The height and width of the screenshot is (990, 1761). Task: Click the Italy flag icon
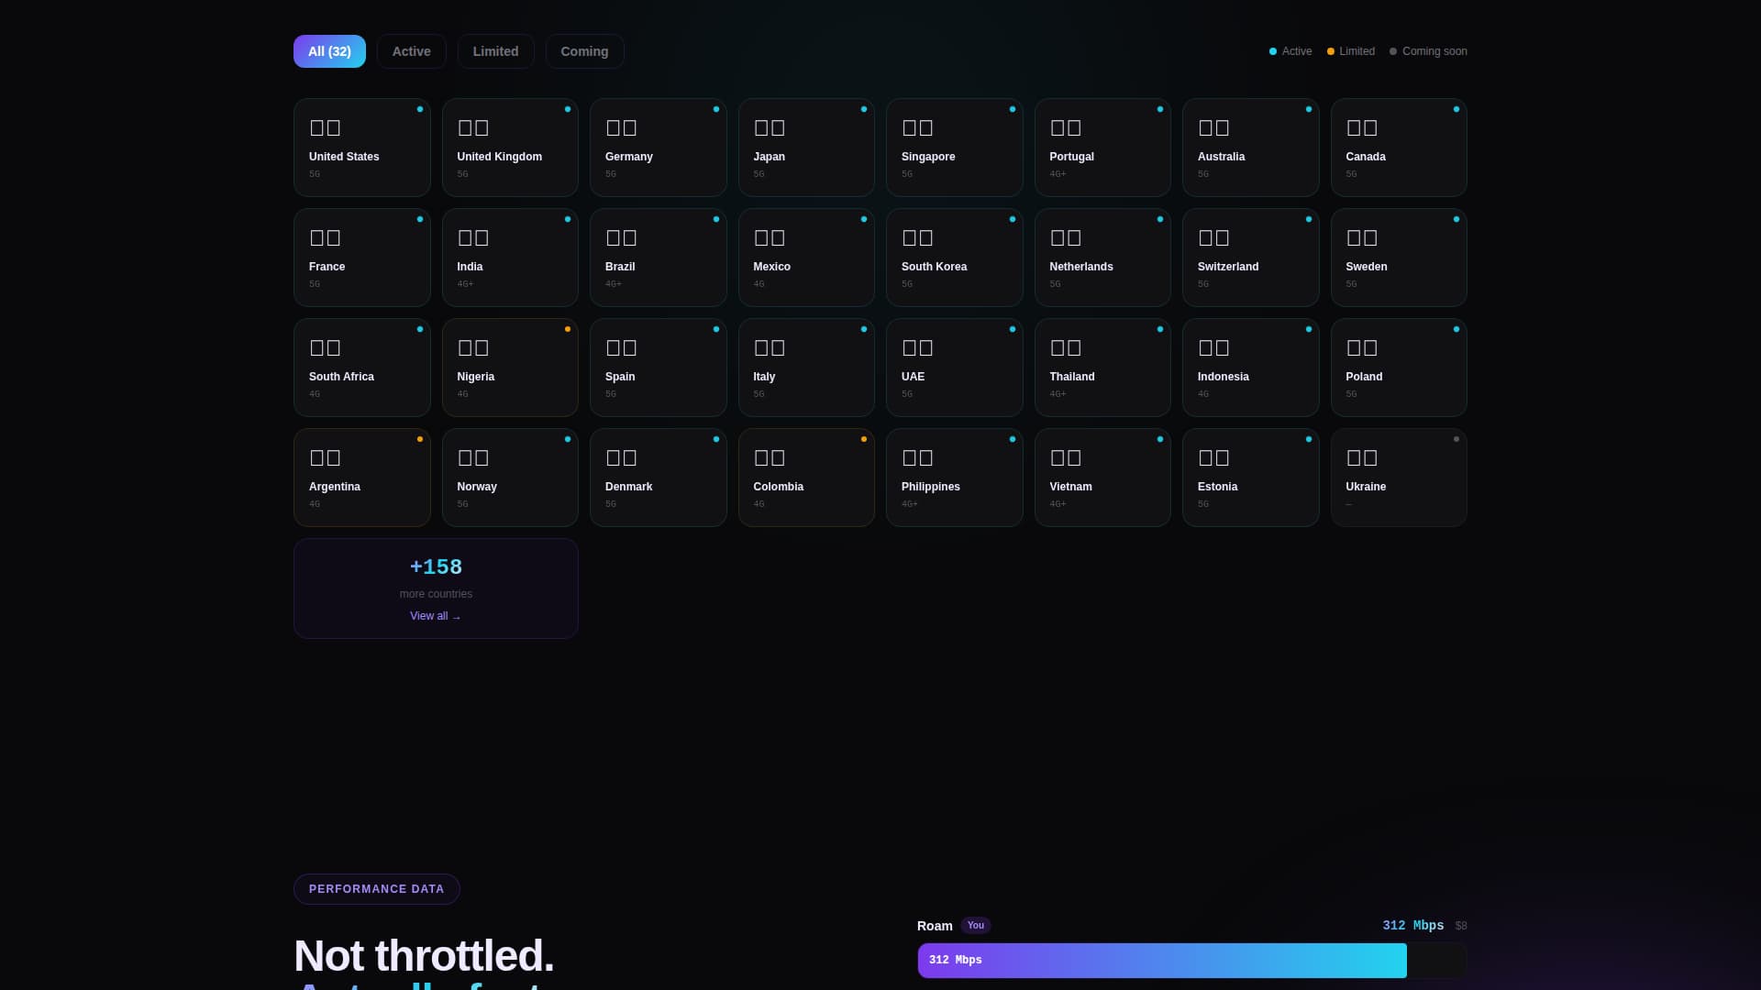point(769,347)
